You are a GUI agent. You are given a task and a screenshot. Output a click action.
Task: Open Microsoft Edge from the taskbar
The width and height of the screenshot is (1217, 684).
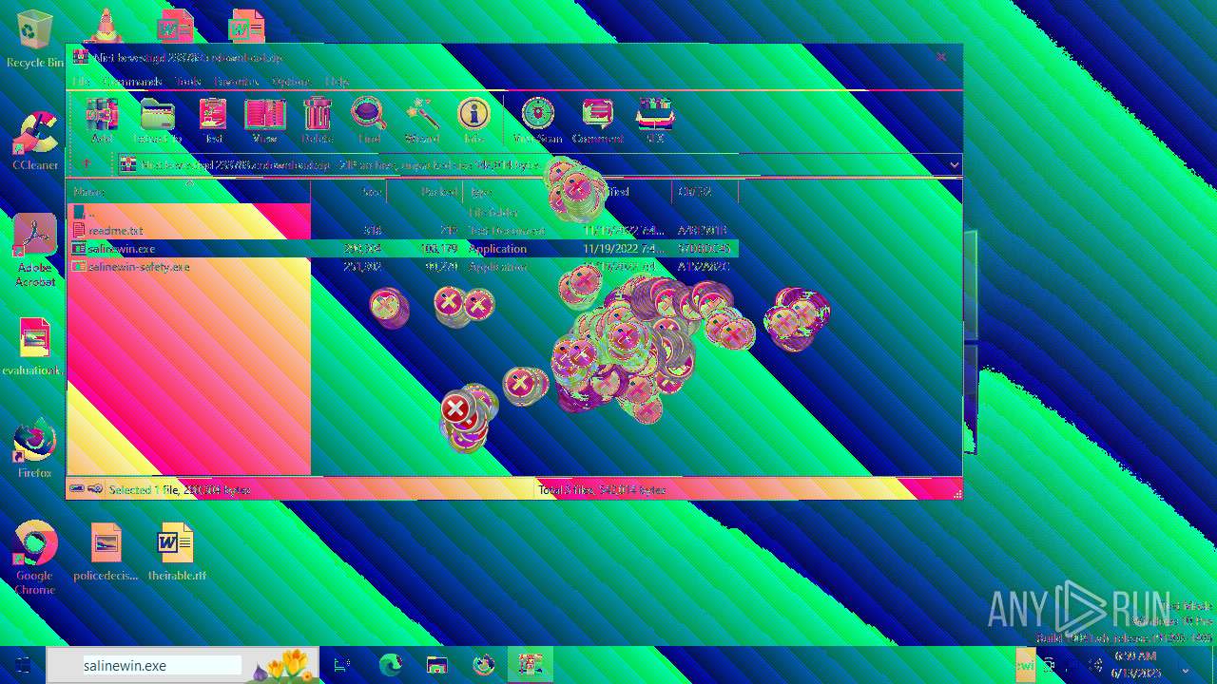pos(390,665)
